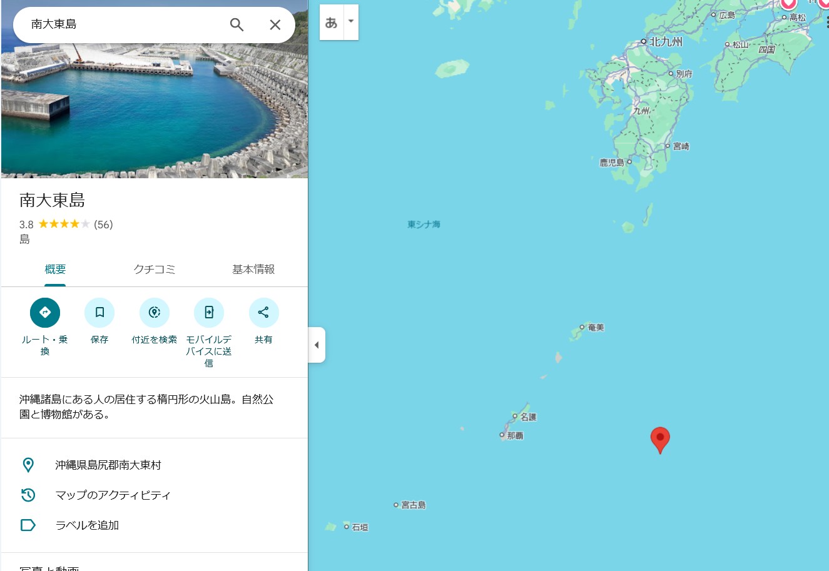The height and width of the screenshot is (571, 829).
Task: Click the search magnifier icon
Action: coord(236,24)
